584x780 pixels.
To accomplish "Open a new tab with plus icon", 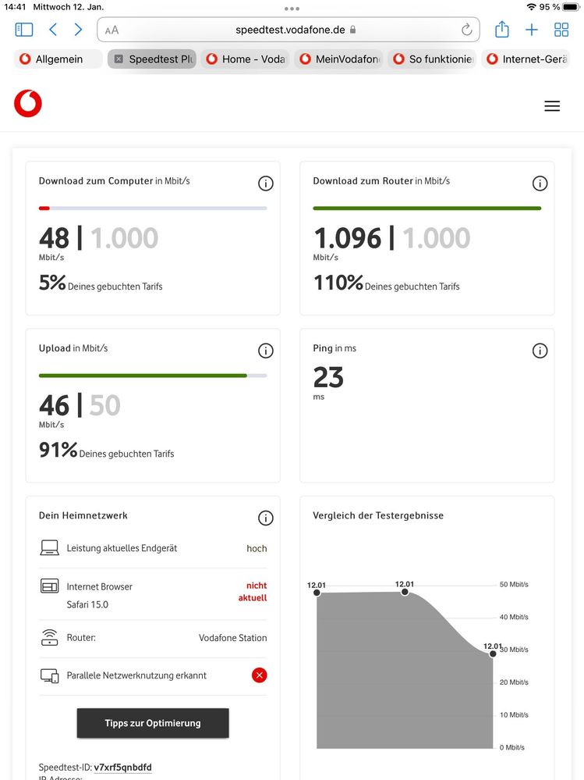I will (x=531, y=30).
